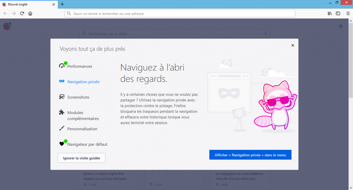Click the web search submit arrow

[x=265, y=34]
